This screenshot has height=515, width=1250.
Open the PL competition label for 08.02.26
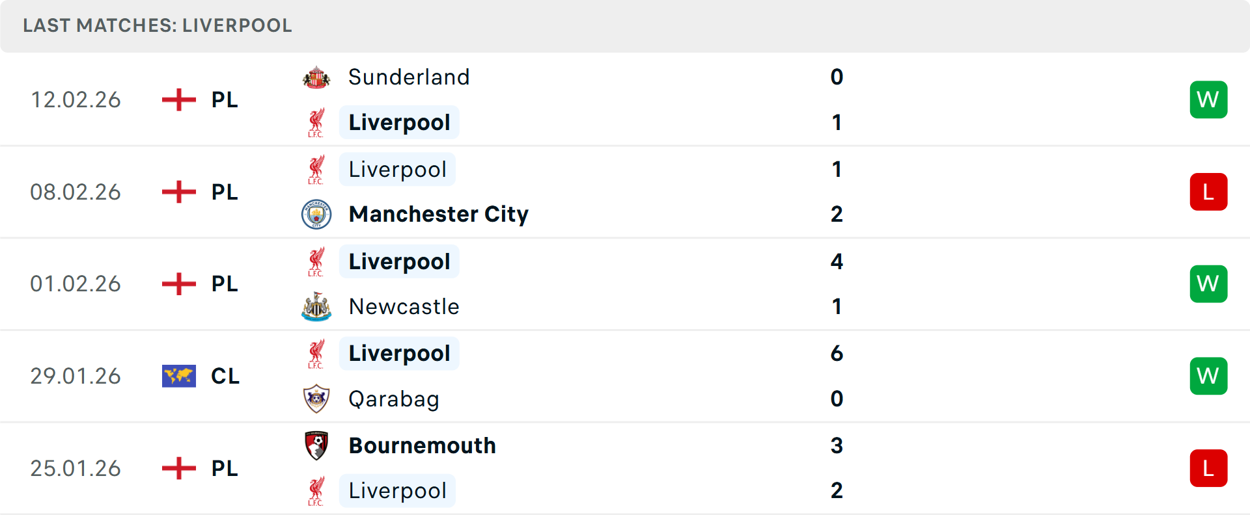click(x=224, y=192)
